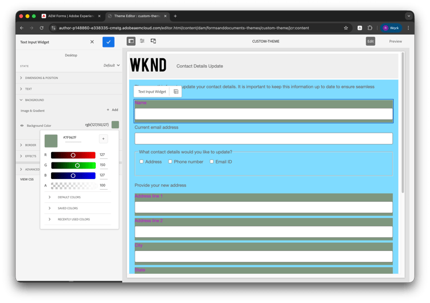Open the tab search dropdown arrow
Screen dimensions: 430x303
[x=409, y=16]
